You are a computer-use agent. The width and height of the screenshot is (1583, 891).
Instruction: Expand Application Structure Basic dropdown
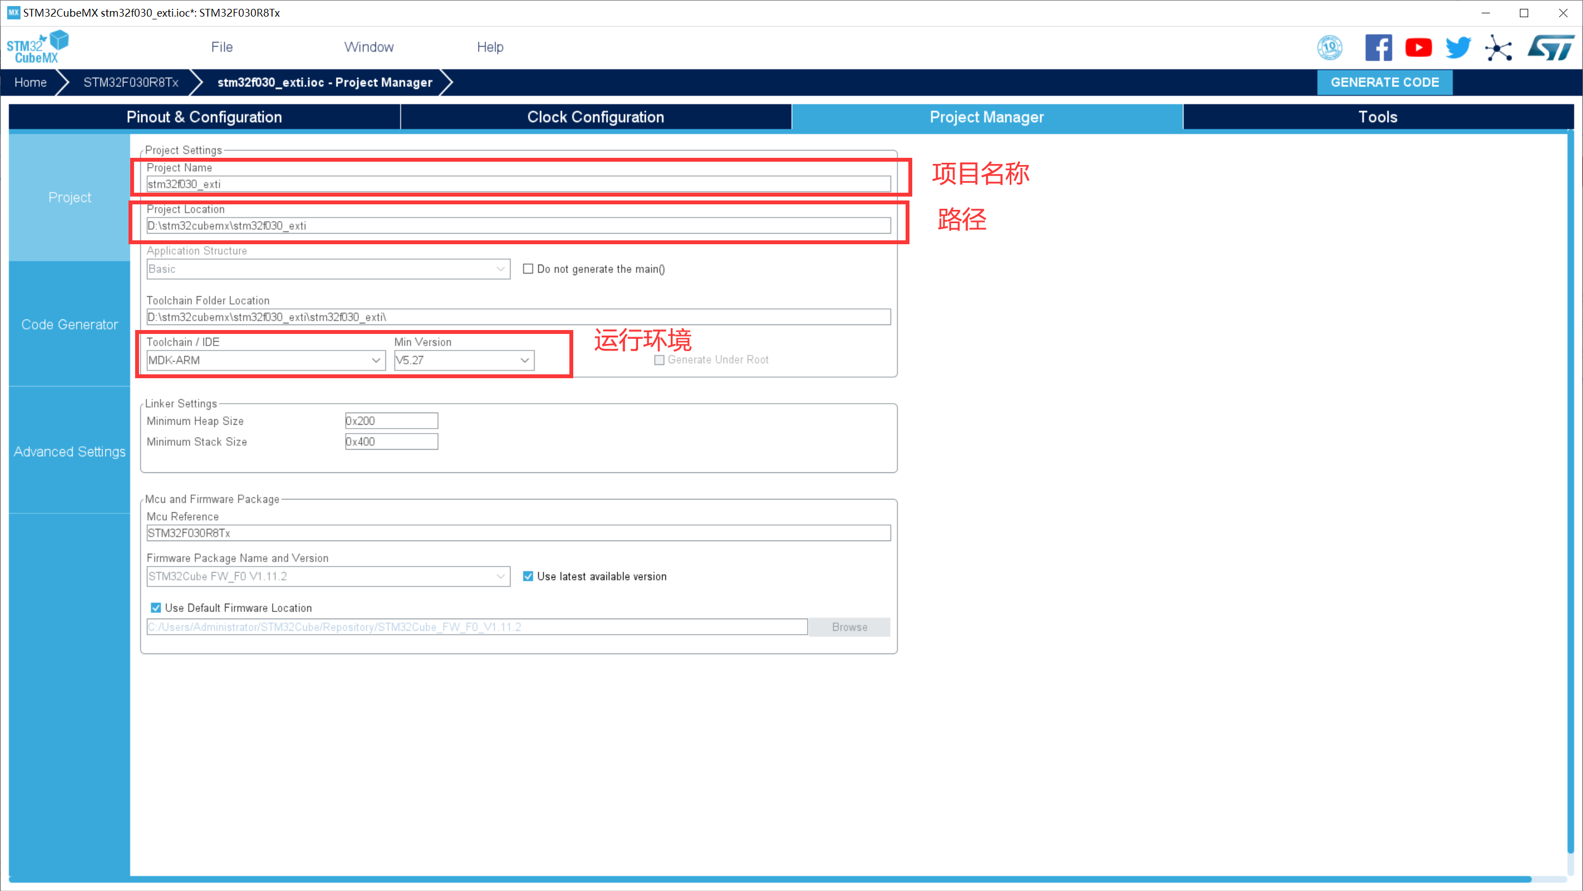tap(499, 269)
